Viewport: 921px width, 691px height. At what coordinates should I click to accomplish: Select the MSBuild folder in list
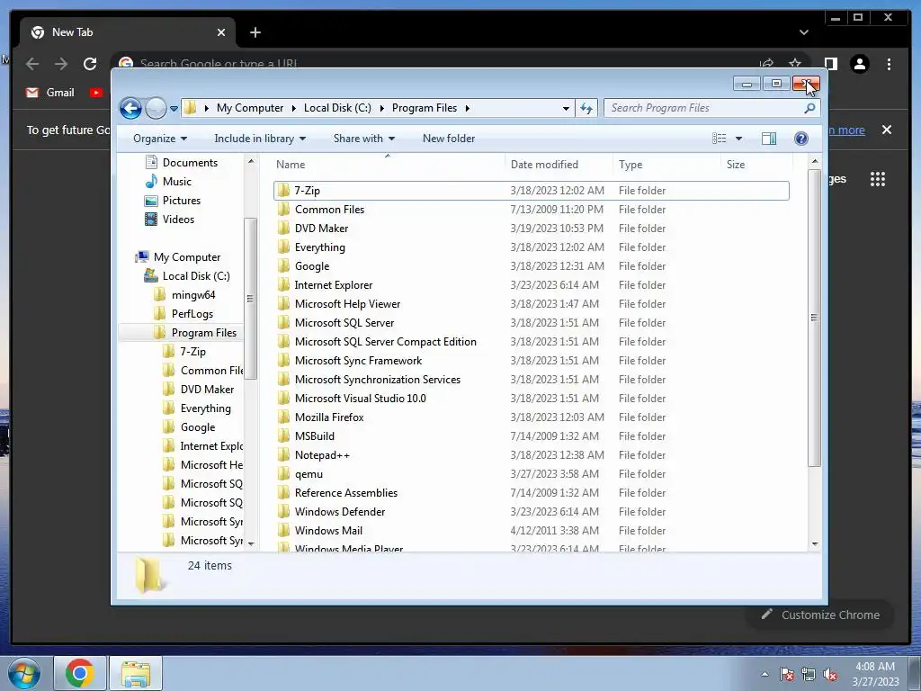pyautogui.click(x=531, y=436)
